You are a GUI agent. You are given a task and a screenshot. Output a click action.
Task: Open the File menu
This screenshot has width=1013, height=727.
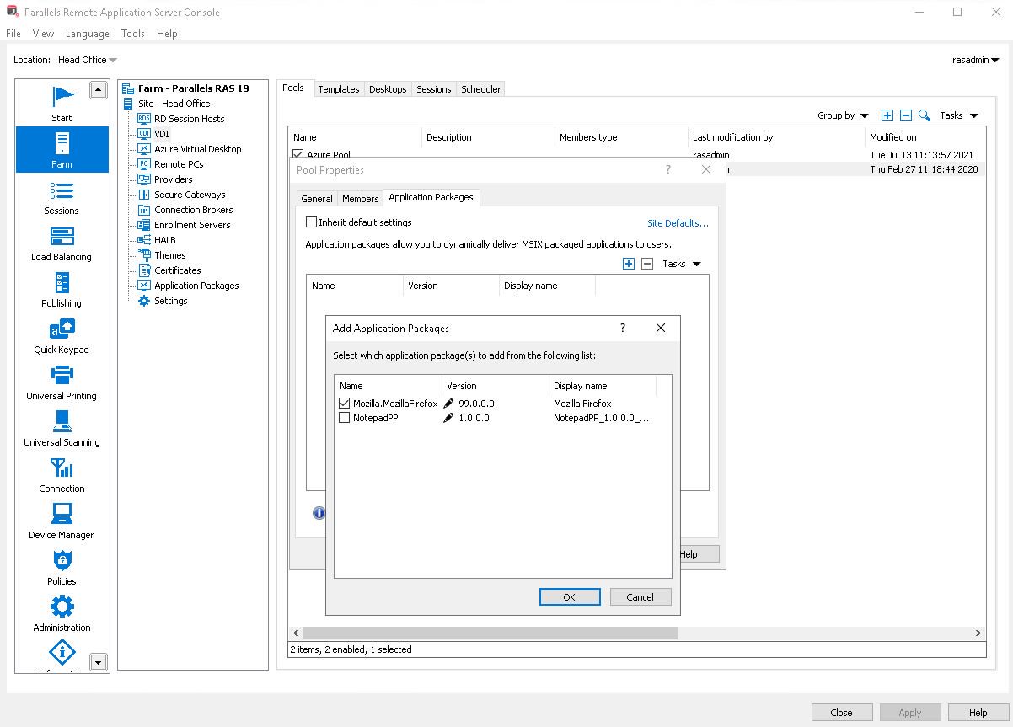tap(13, 34)
